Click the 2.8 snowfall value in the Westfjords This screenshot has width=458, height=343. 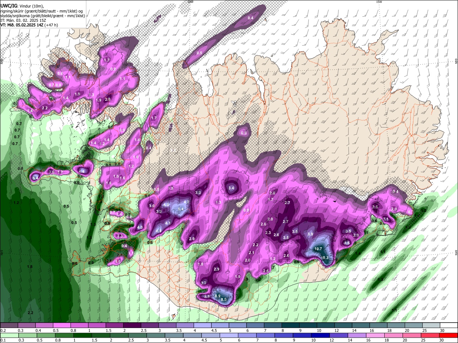108,100
